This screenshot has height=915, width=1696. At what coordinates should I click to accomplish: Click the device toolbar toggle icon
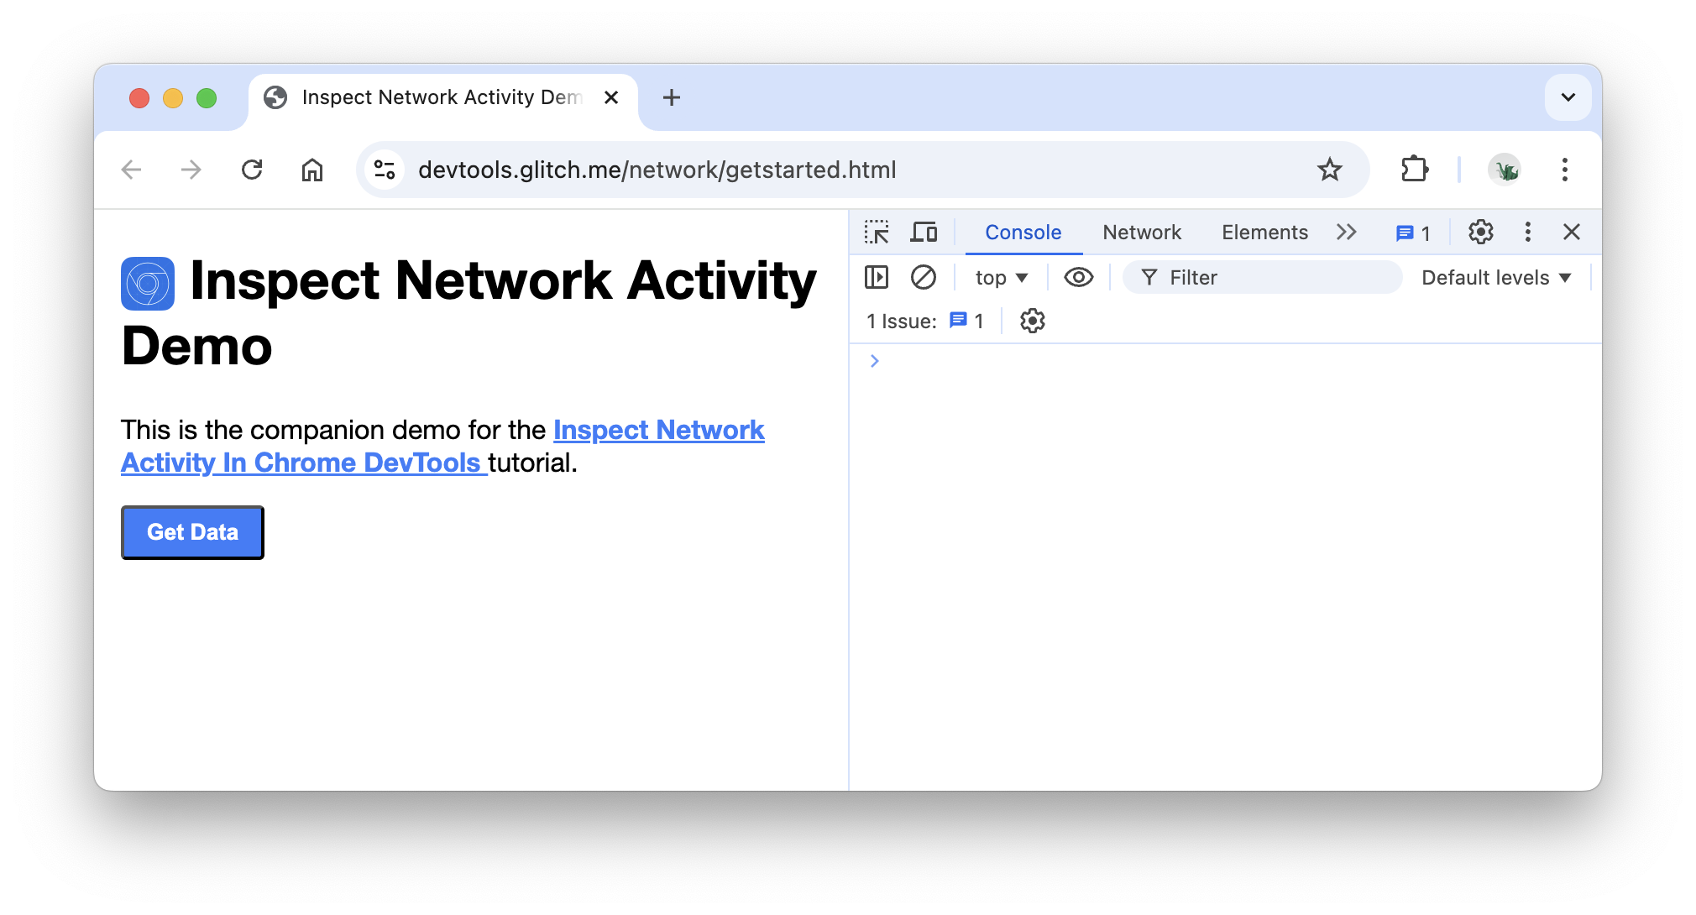tap(924, 233)
